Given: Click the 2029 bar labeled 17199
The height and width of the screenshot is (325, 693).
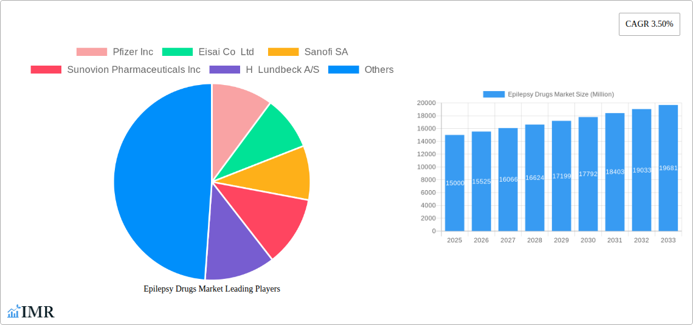Looking at the screenshot, I should tap(561, 176).
